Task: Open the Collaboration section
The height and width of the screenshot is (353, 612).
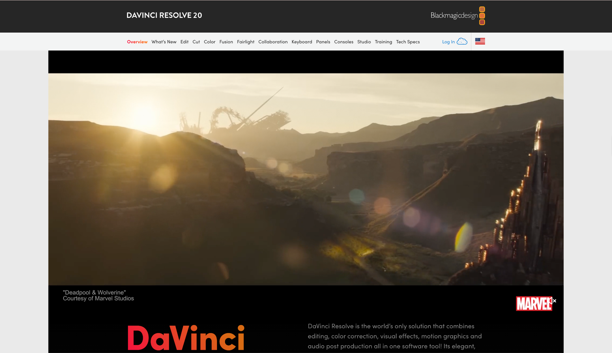Action: tap(273, 42)
